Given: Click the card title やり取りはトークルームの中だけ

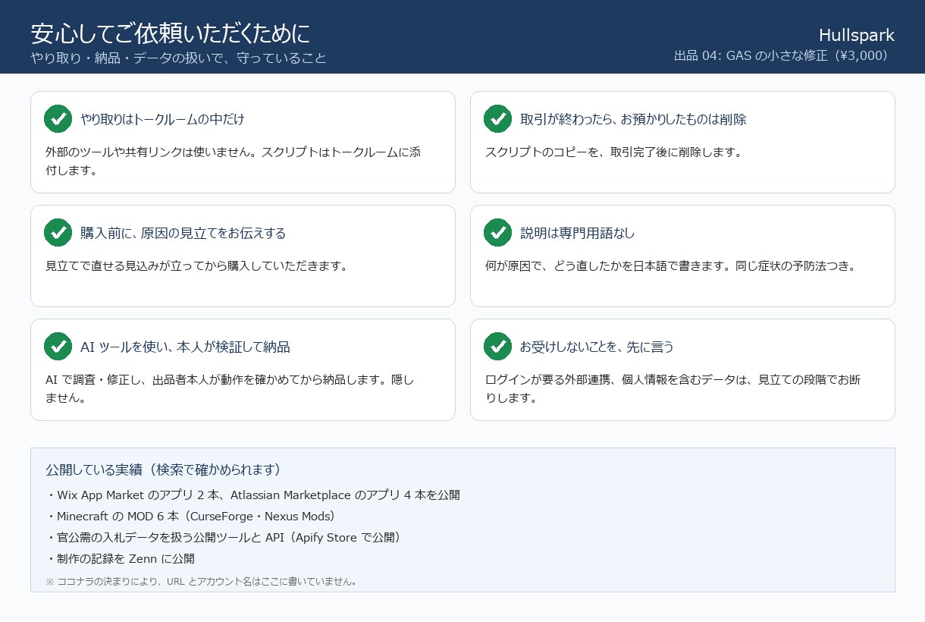Looking at the screenshot, I should click(162, 119).
